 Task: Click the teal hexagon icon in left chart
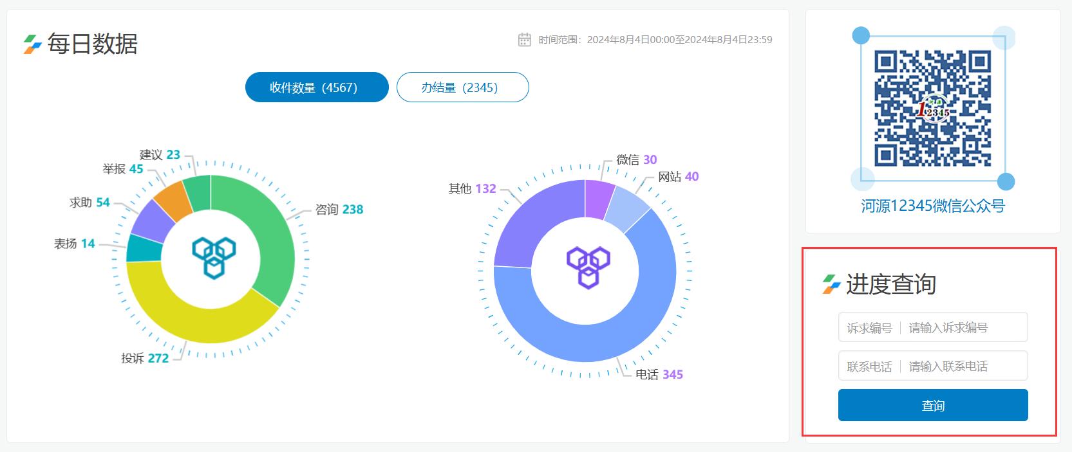[x=214, y=257]
